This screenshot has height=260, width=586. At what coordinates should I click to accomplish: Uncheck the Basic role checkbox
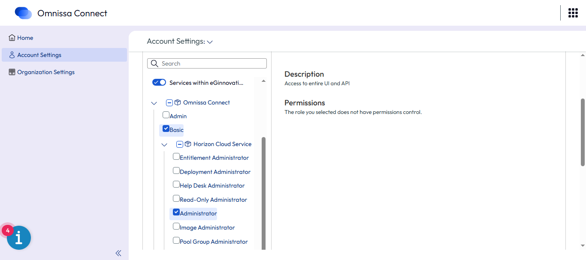click(x=166, y=129)
